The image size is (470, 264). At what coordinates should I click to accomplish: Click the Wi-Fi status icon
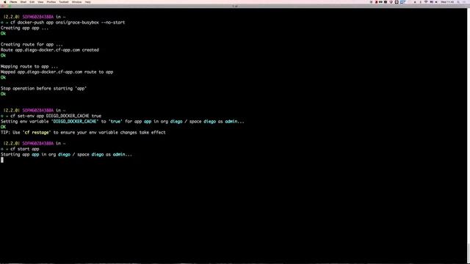[x=426, y=1]
